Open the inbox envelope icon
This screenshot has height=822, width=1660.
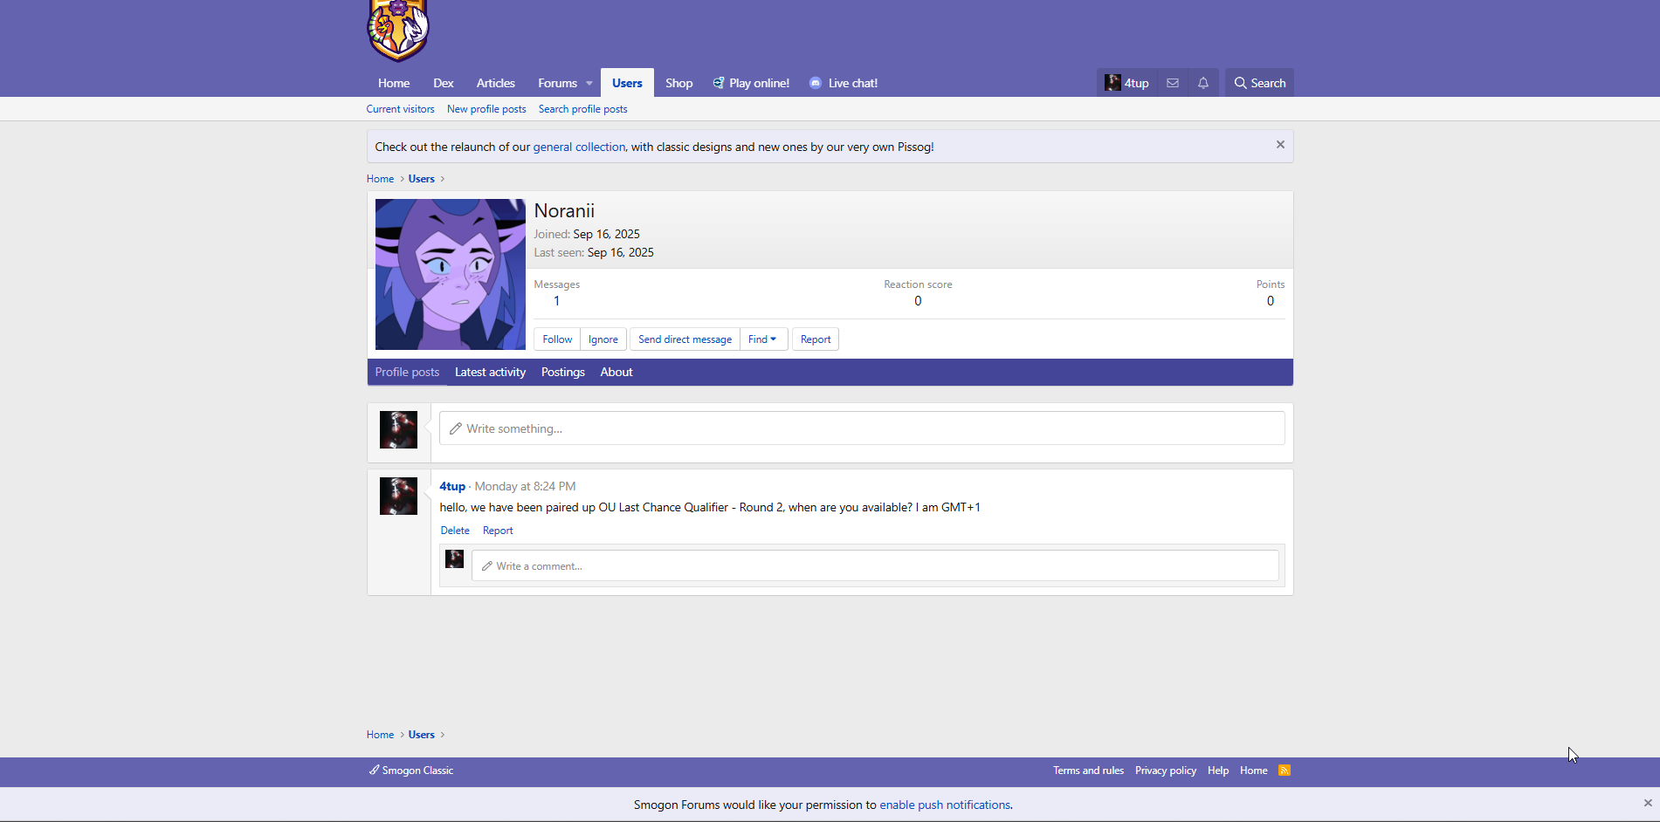[1173, 83]
